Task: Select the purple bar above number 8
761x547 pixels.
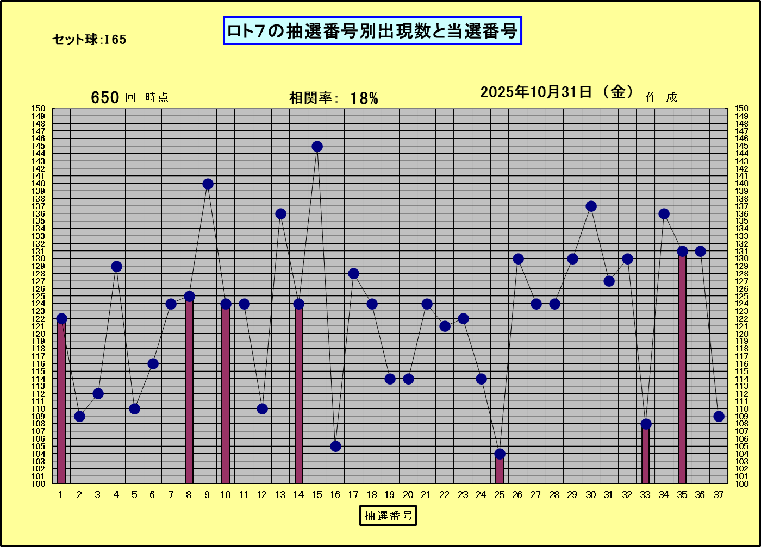Action: coord(189,391)
